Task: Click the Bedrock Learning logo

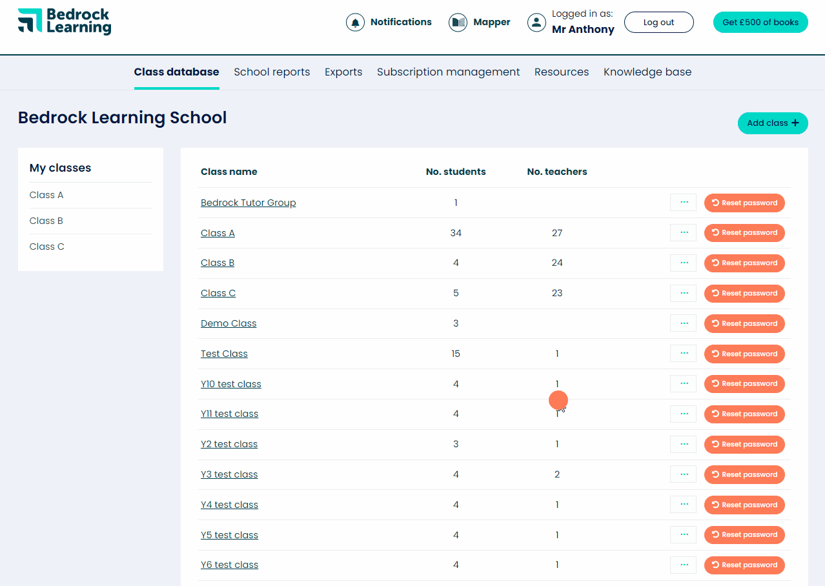Action: (x=65, y=21)
